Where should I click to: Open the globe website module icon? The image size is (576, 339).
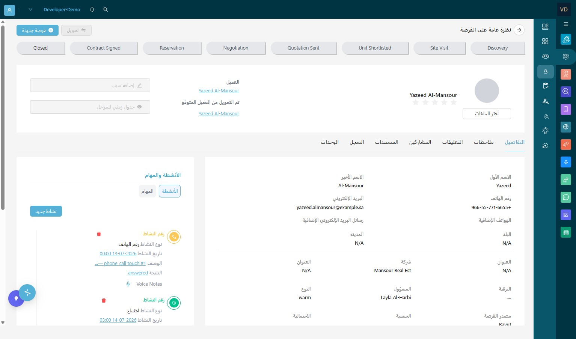click(566, 127)
